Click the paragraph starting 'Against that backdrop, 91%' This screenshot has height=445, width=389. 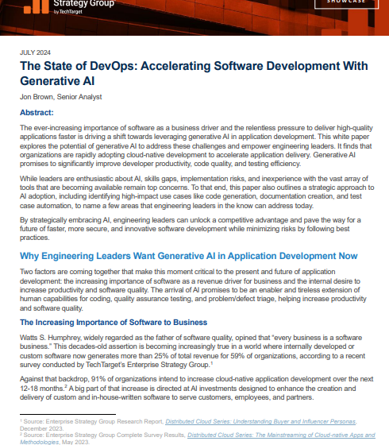click(197, 388)
